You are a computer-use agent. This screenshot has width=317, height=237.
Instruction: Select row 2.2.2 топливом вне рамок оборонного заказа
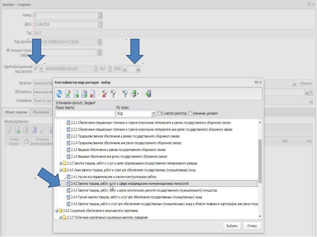149,130
